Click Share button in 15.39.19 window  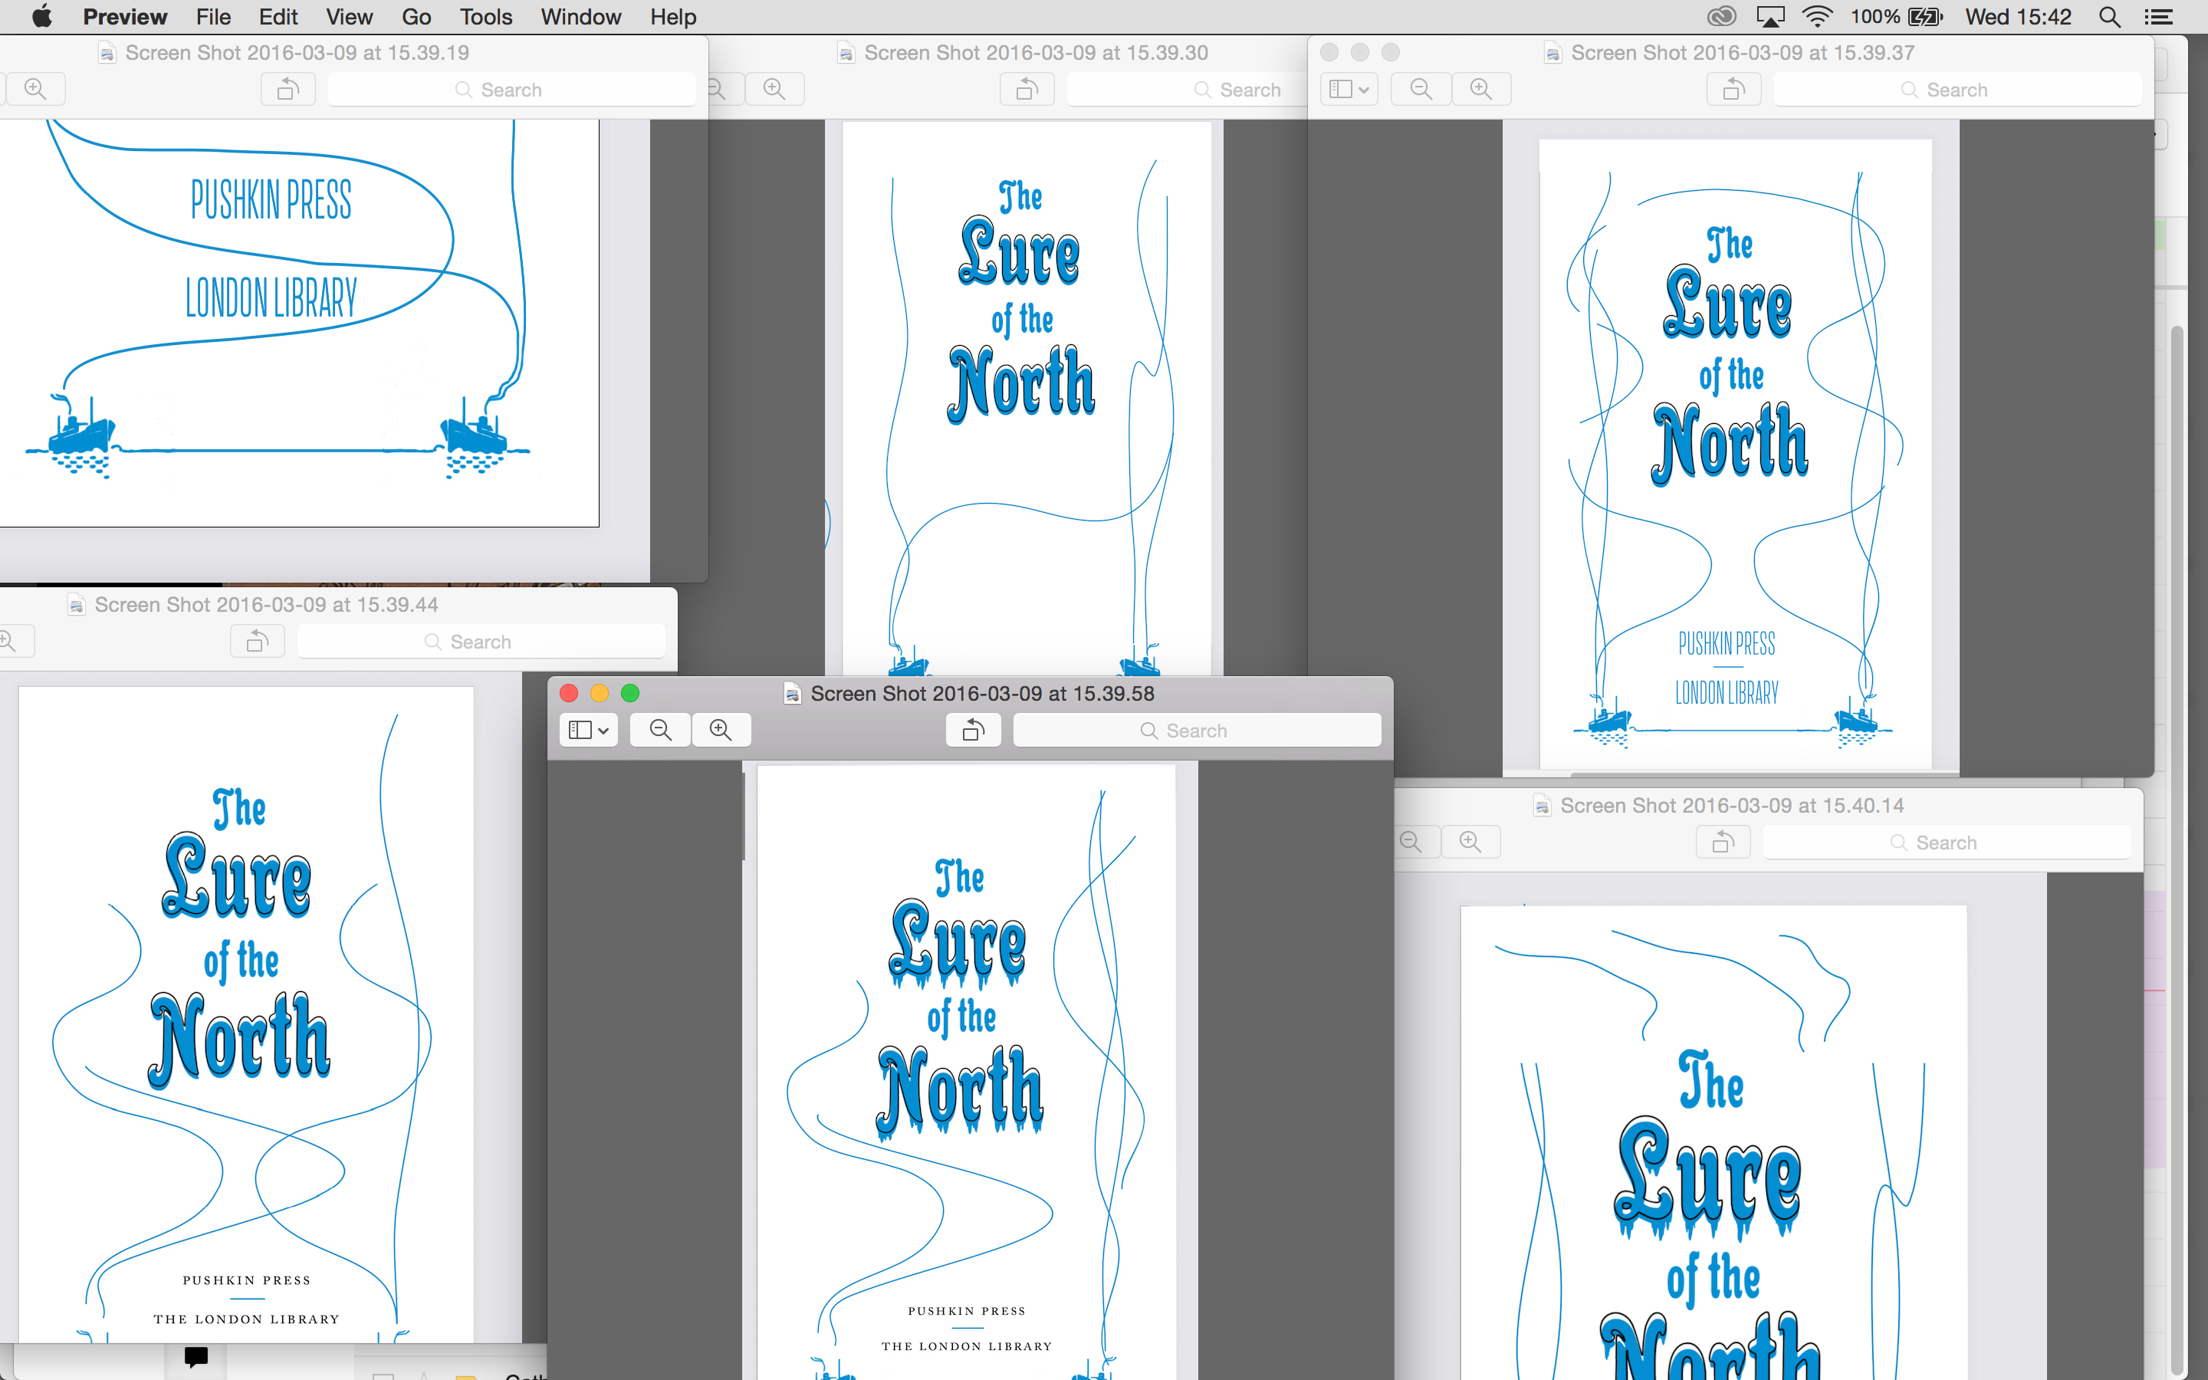(x=288, y=88)
